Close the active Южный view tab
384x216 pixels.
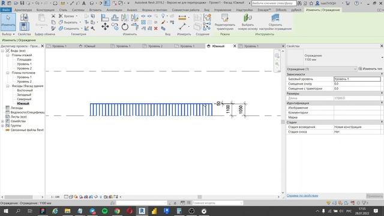pos(235,46)
